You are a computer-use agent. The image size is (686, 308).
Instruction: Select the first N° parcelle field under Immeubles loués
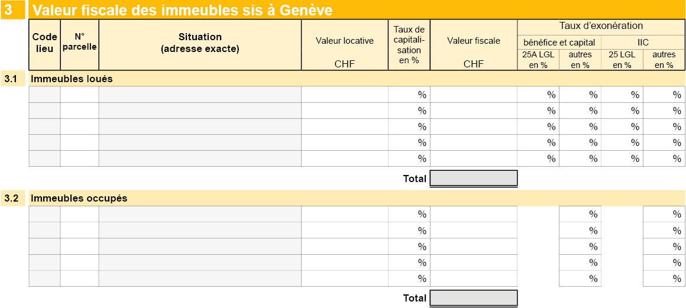[x=80, y=95]
